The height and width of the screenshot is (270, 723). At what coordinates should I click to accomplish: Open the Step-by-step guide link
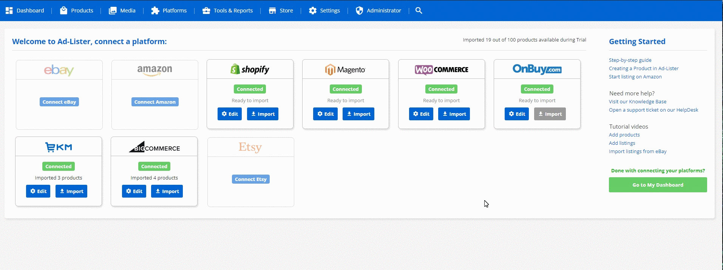click(630, 60)
